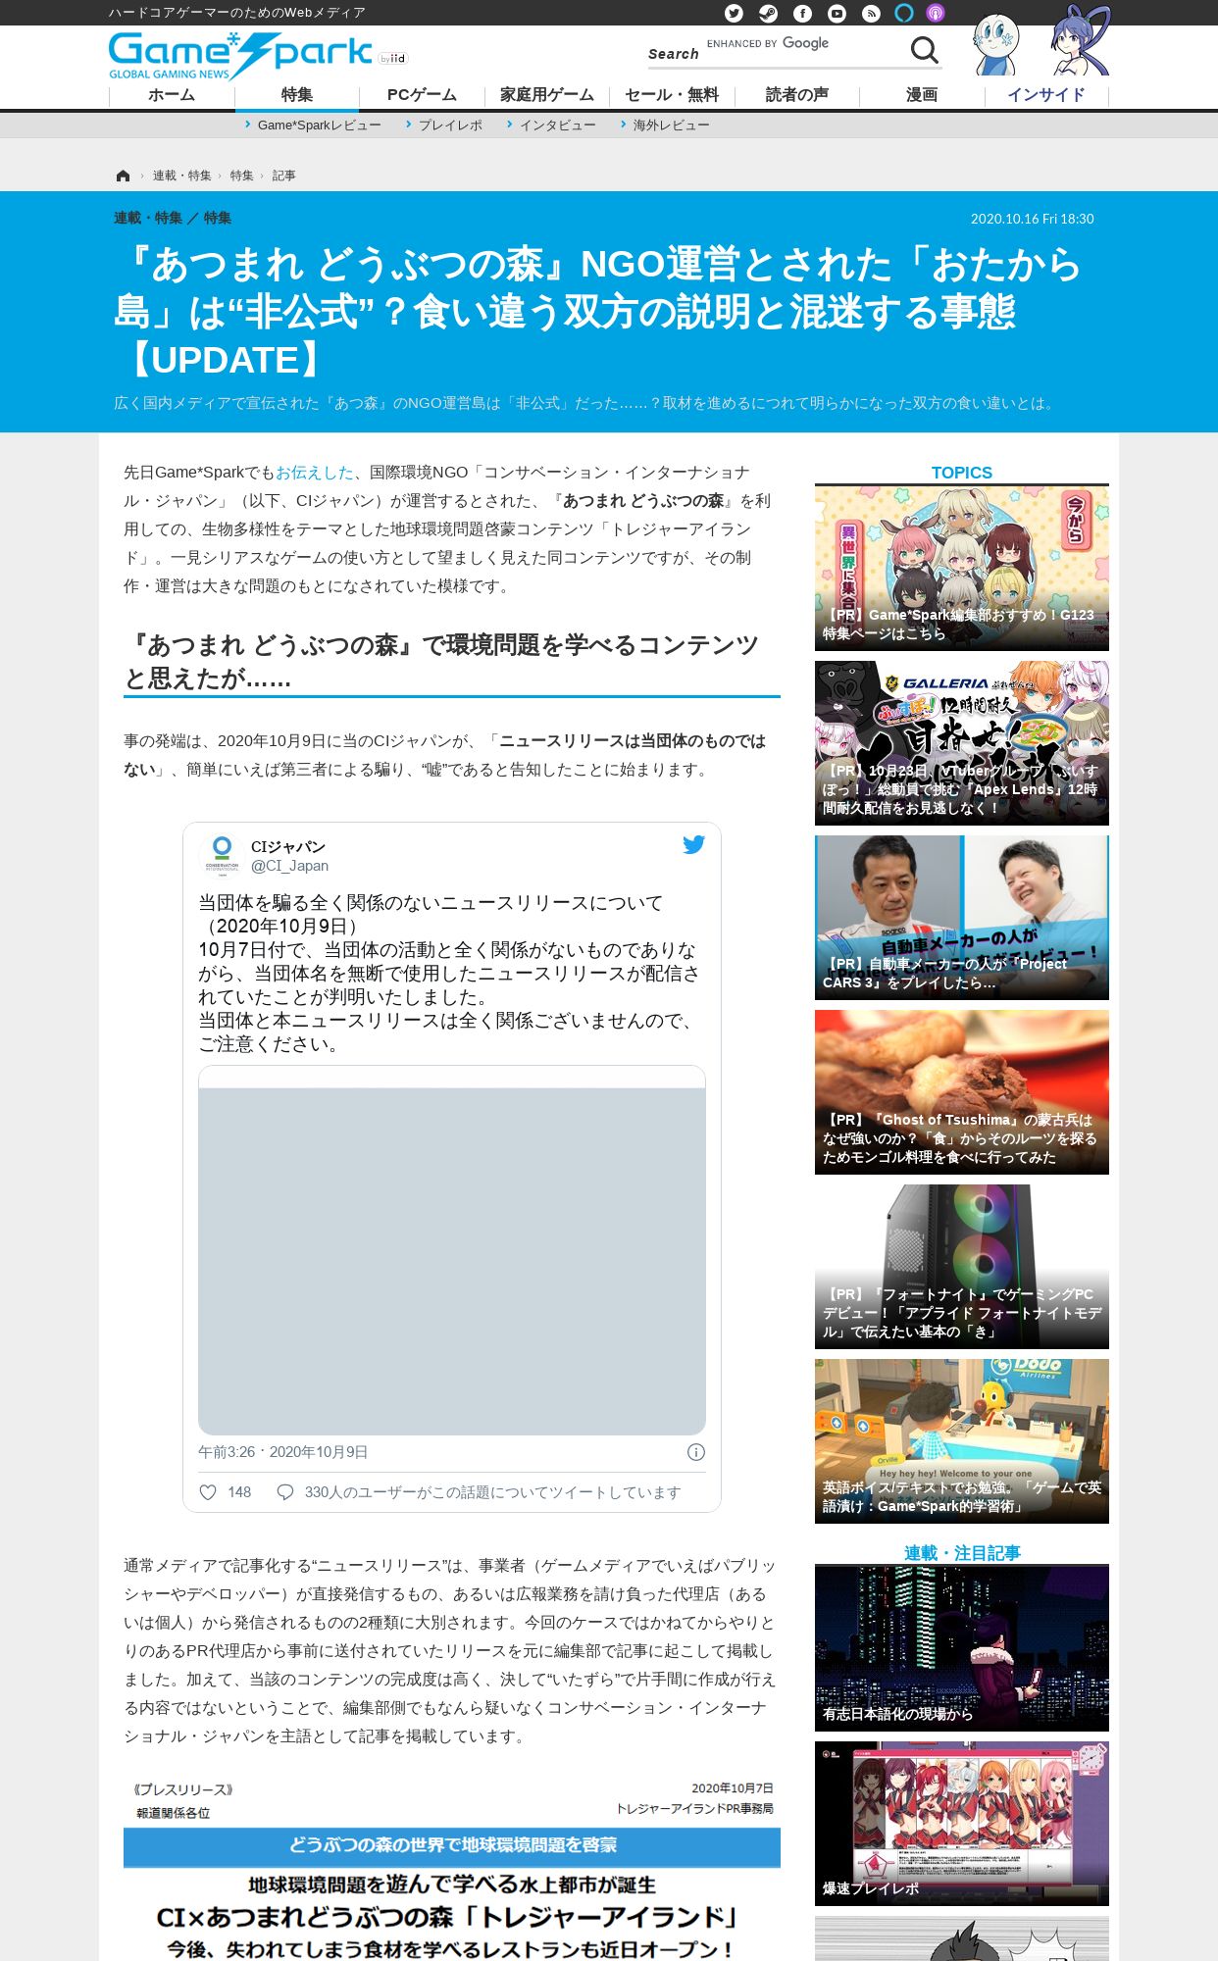Open the 家庭用ゲーム menu item
1218x1961 pixels.
click(547, 95)
